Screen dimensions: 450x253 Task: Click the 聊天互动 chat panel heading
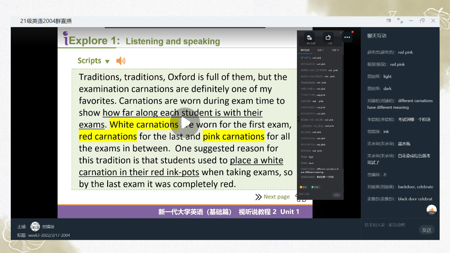[x=377, y=36]
